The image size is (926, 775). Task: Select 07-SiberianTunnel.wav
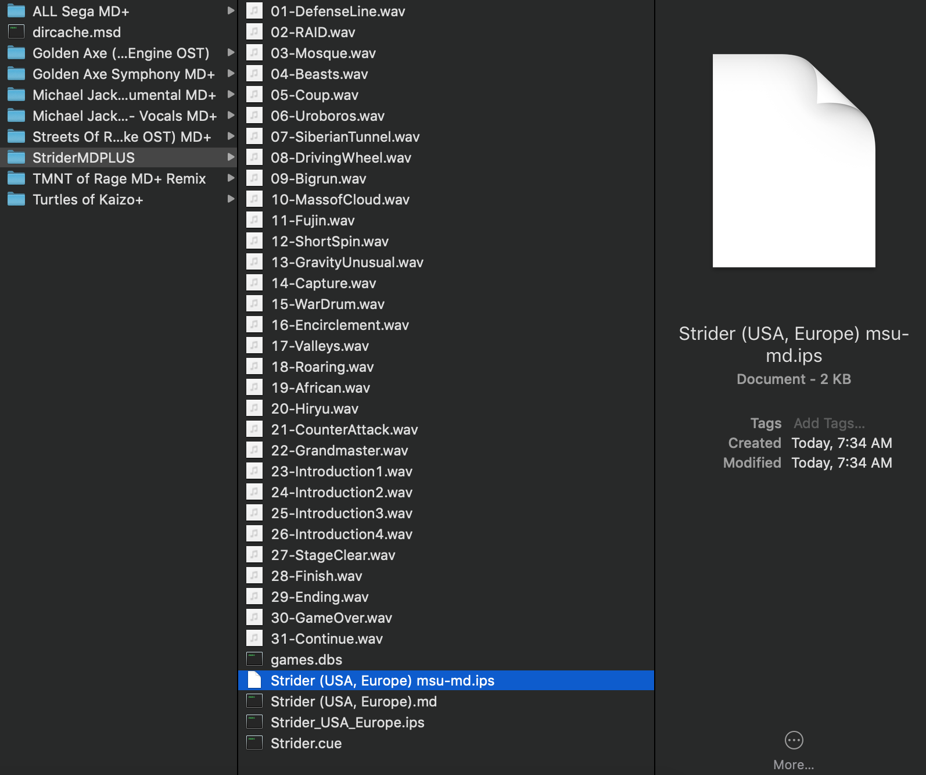point(345,137)
